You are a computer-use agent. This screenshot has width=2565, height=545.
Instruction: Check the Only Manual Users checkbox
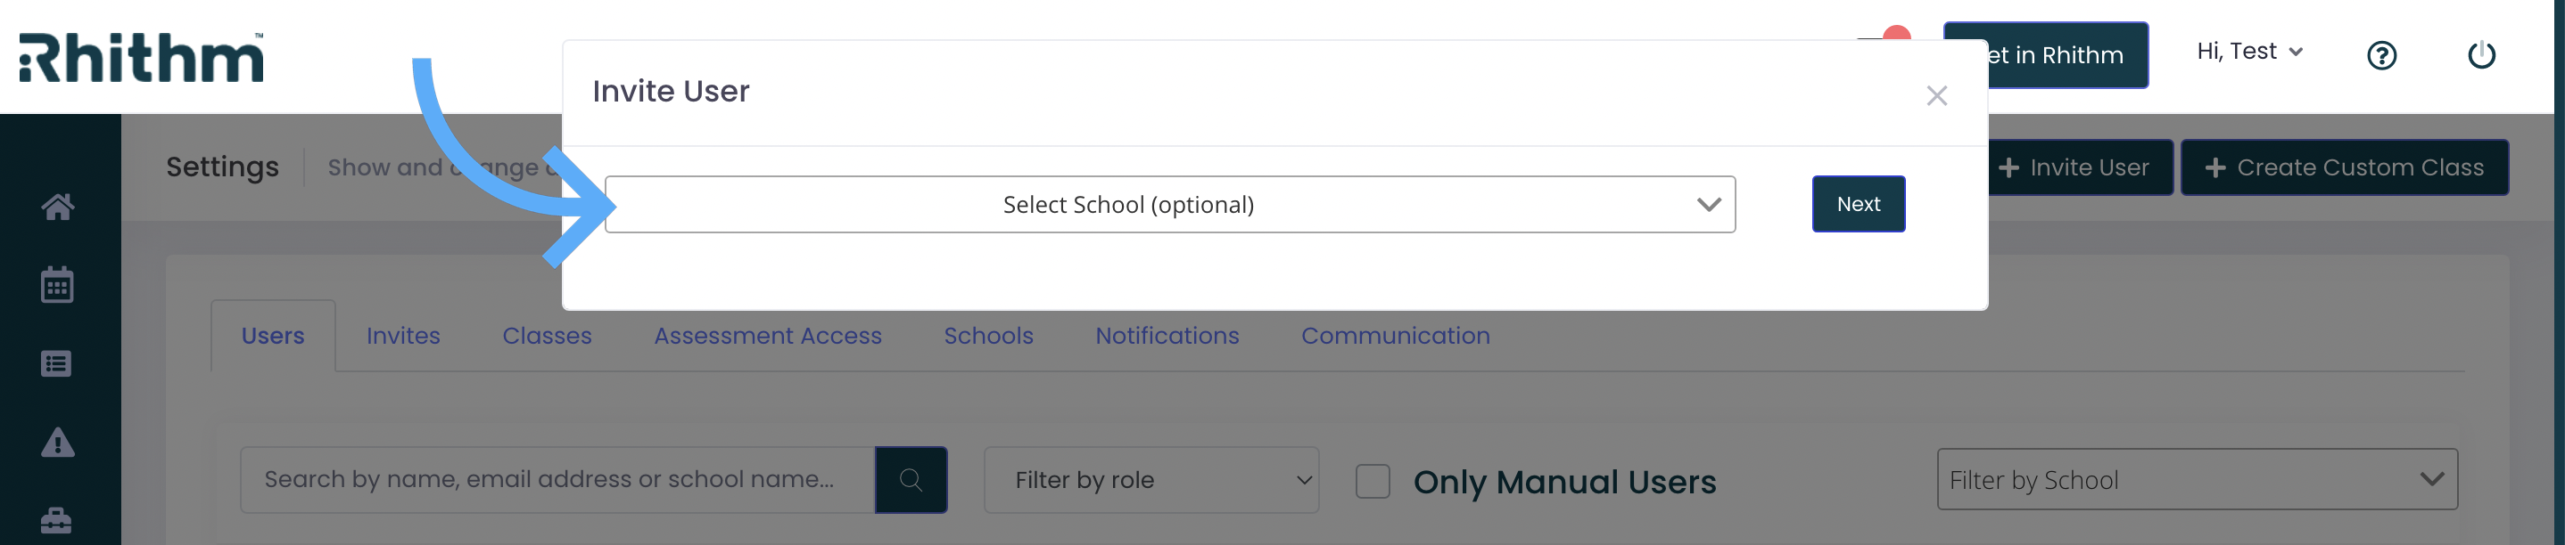coord(1372,482)
